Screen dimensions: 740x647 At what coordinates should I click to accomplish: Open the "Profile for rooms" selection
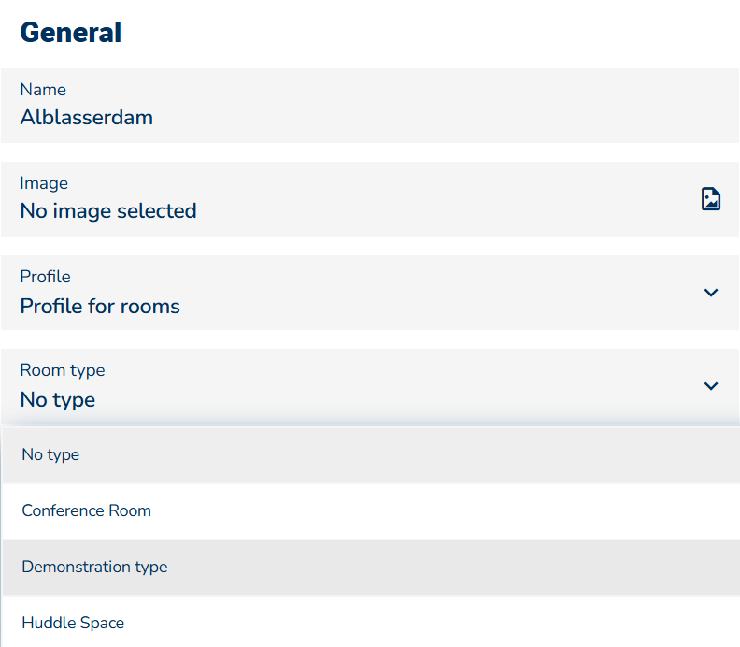(100, 307)
